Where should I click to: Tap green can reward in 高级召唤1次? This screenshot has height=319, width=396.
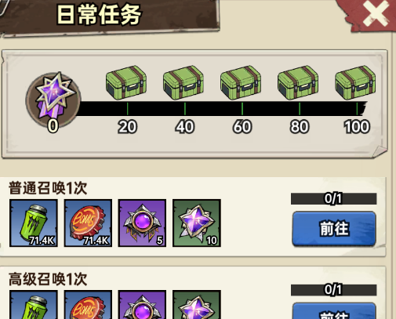34,305
